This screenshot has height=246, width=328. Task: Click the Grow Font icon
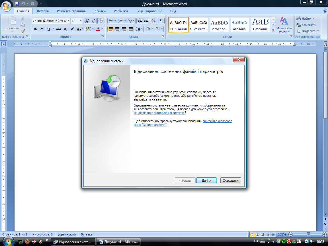coord(87,21)
